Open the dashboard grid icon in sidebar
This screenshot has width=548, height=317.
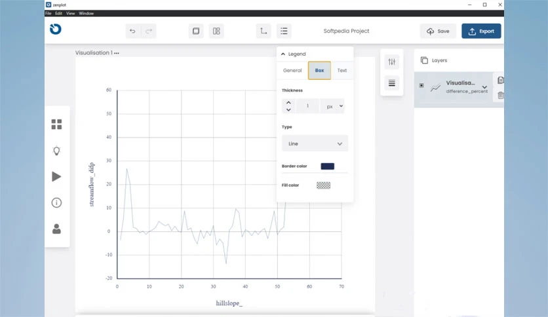[x=56, y=124]
